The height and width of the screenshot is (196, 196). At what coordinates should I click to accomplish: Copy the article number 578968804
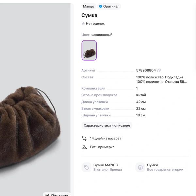(159, 70)
